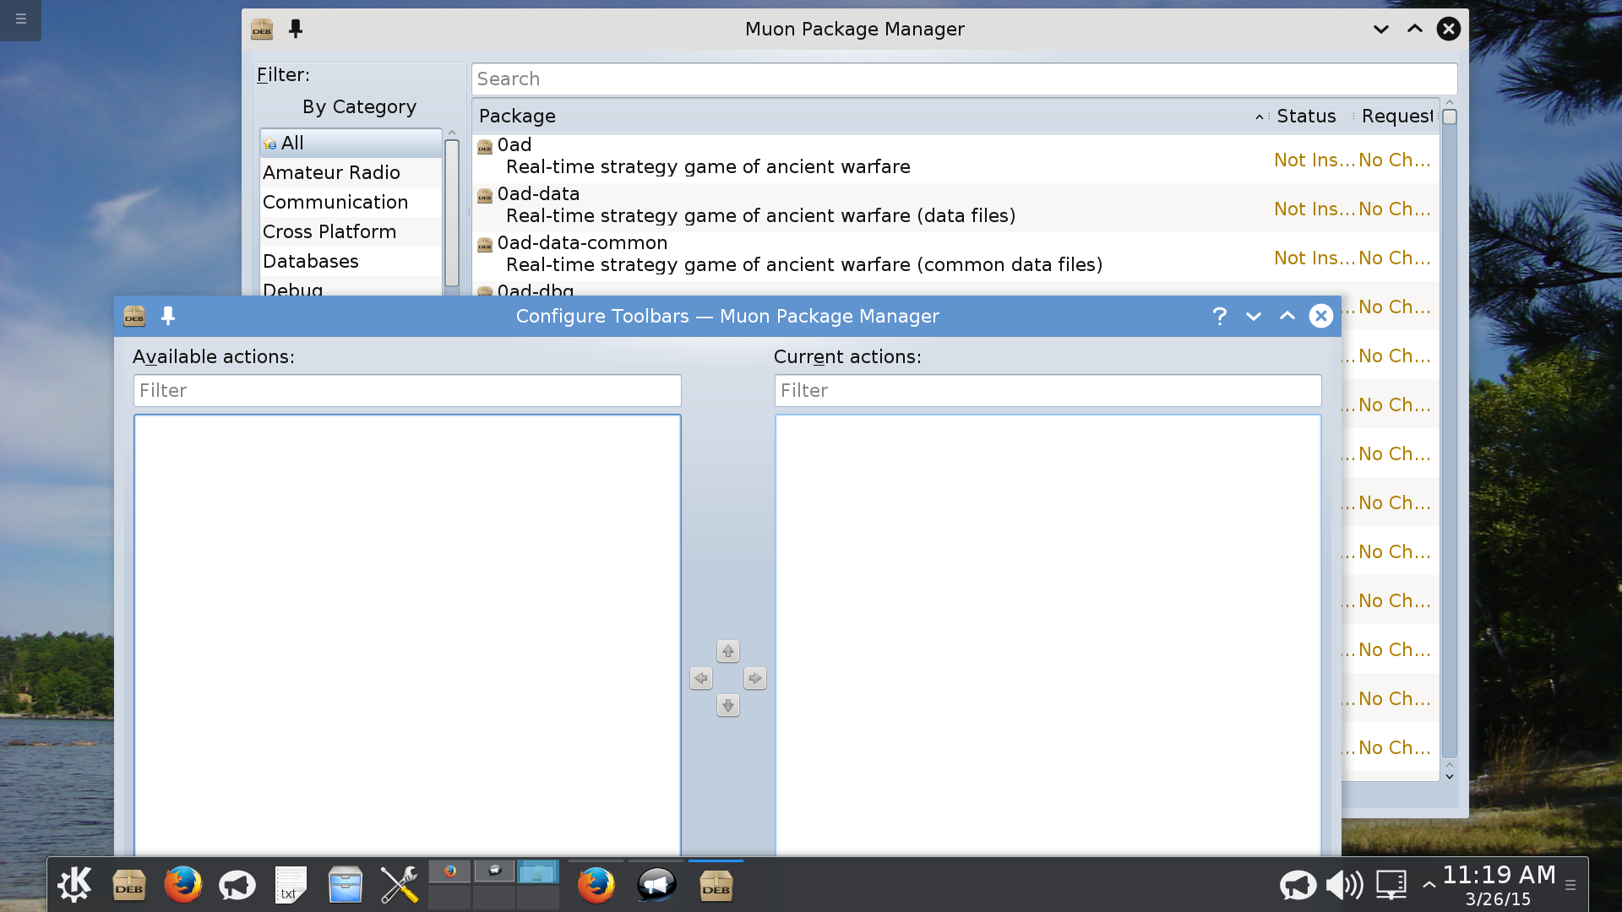Open the wrench and screwdriver settings launcher
The height and width of the screenshot is (912, 1622).
(x=399, y=885)
